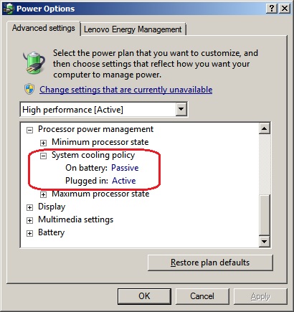The width and height of the screenshot is (294, 312).
Task: Select the Advanced settings tab
Action: (44, 28)
